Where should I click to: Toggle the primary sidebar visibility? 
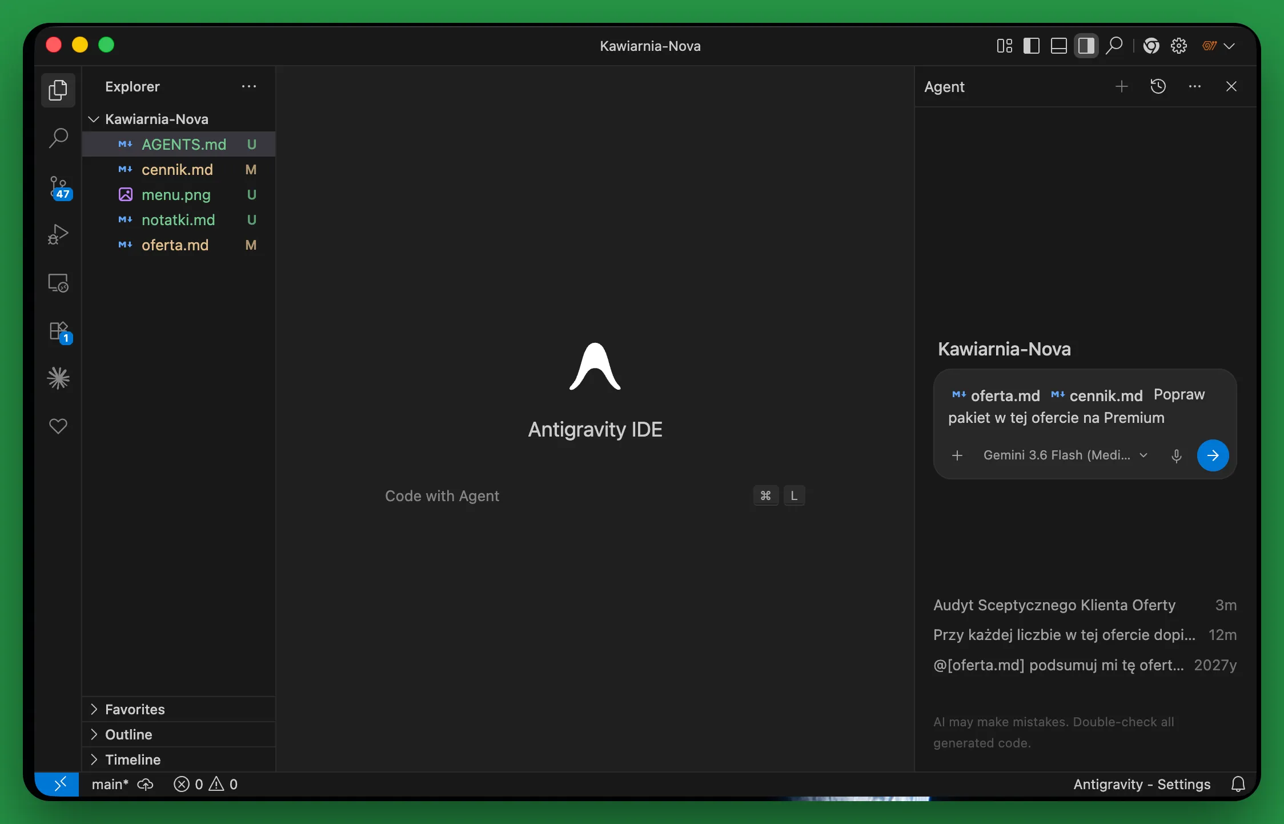[1032, 46]
